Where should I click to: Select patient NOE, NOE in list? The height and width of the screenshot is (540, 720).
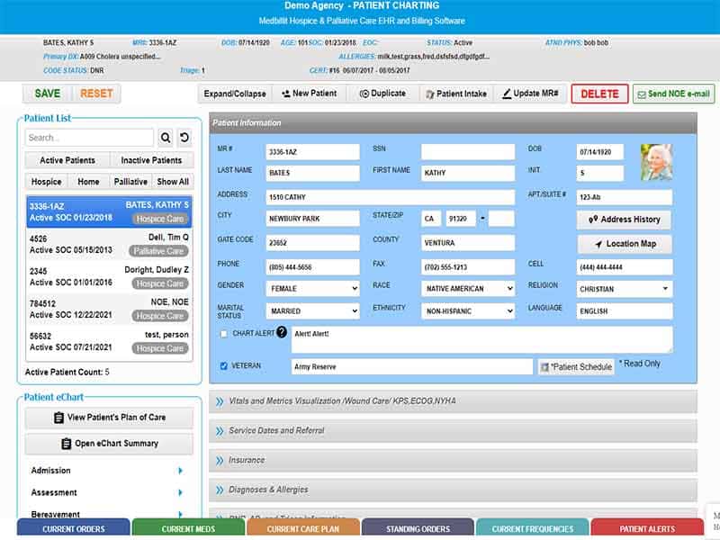(x=109, y=309)
